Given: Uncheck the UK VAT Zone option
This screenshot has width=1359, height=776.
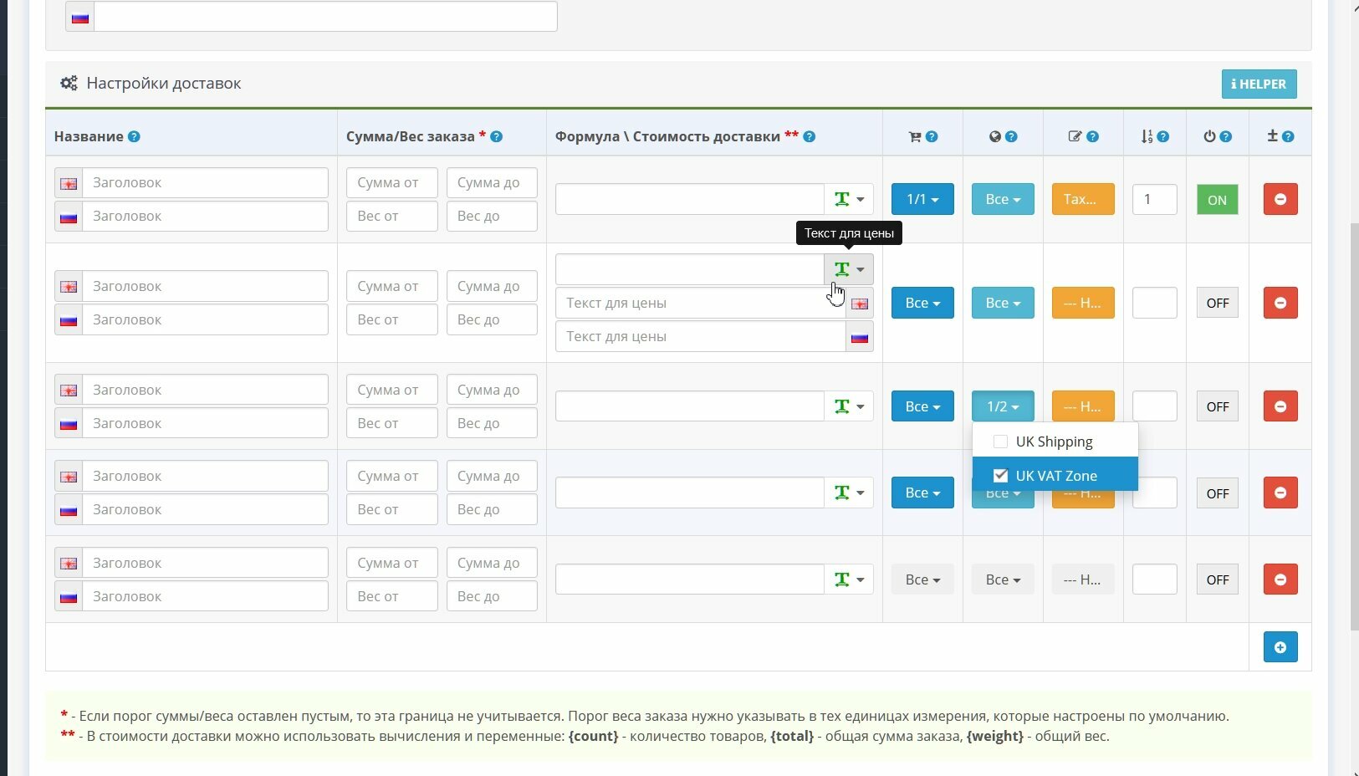Looking at the screenshot, I should click(x=1000, y=476).
